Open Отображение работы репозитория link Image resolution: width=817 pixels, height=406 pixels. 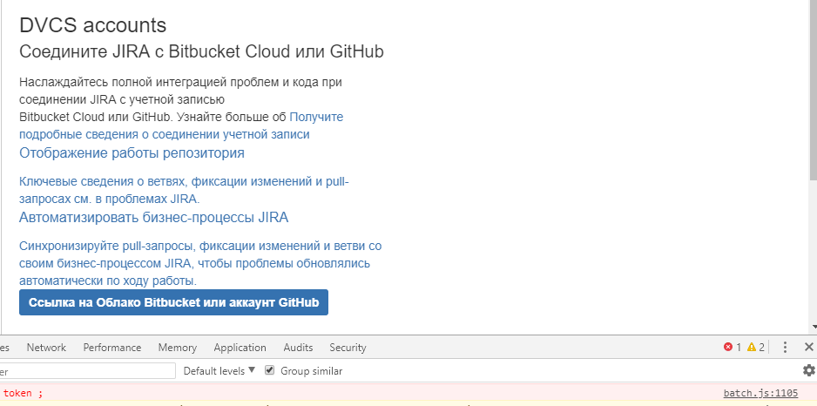[132, 153]
